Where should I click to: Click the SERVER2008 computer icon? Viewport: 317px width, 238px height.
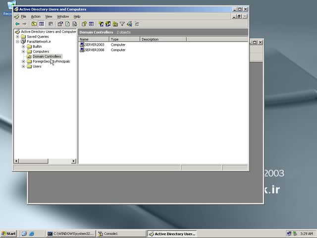pos(82,50)
